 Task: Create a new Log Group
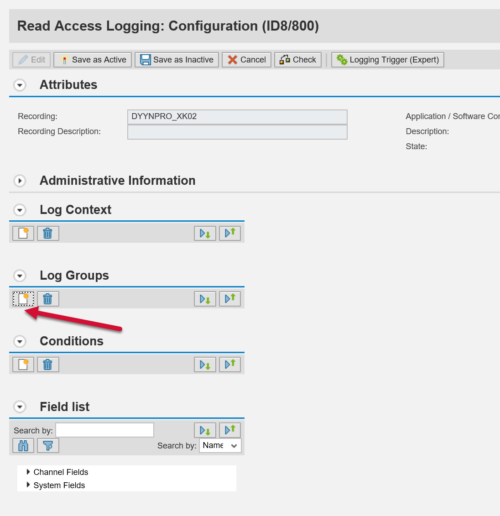tap(23, 299)
